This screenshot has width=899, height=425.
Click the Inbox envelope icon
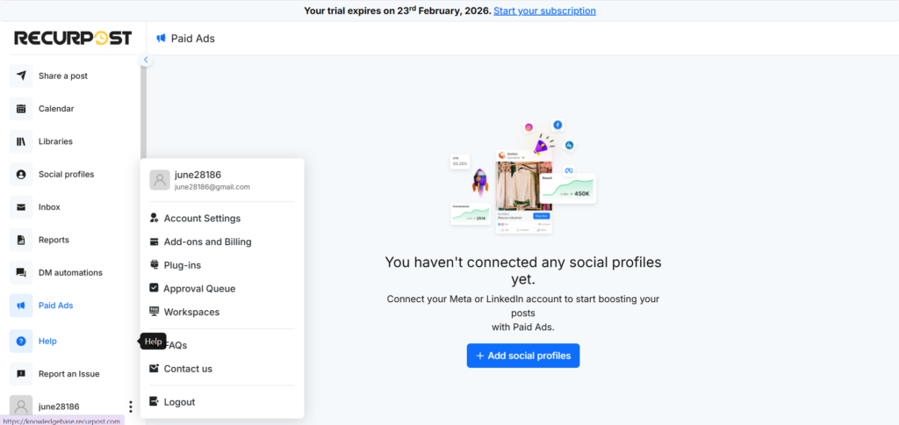[21, 207]
